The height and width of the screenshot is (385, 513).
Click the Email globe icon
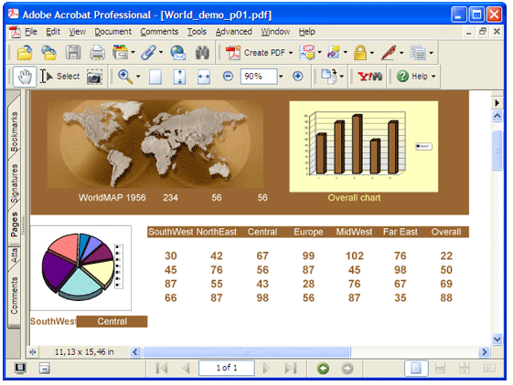point(178,53)
